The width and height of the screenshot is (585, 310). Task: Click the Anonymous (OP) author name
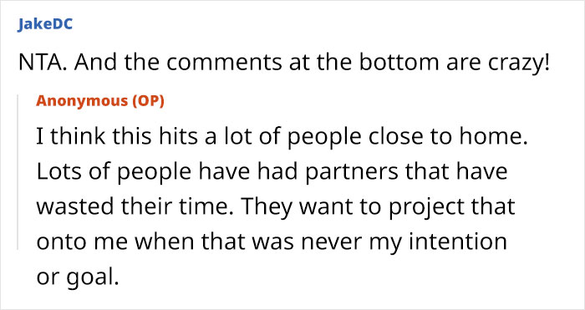point(100,101)
